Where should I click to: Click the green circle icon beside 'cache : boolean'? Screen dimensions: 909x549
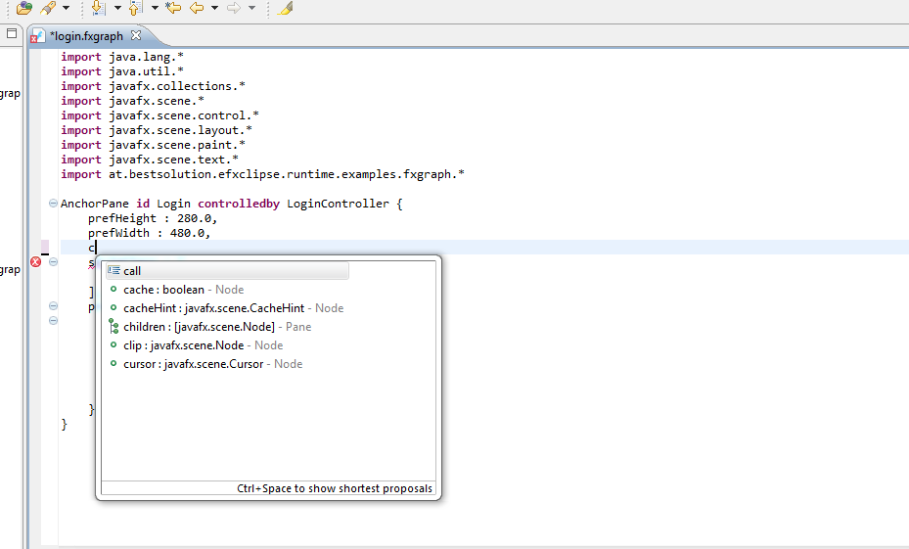point(114,289)
